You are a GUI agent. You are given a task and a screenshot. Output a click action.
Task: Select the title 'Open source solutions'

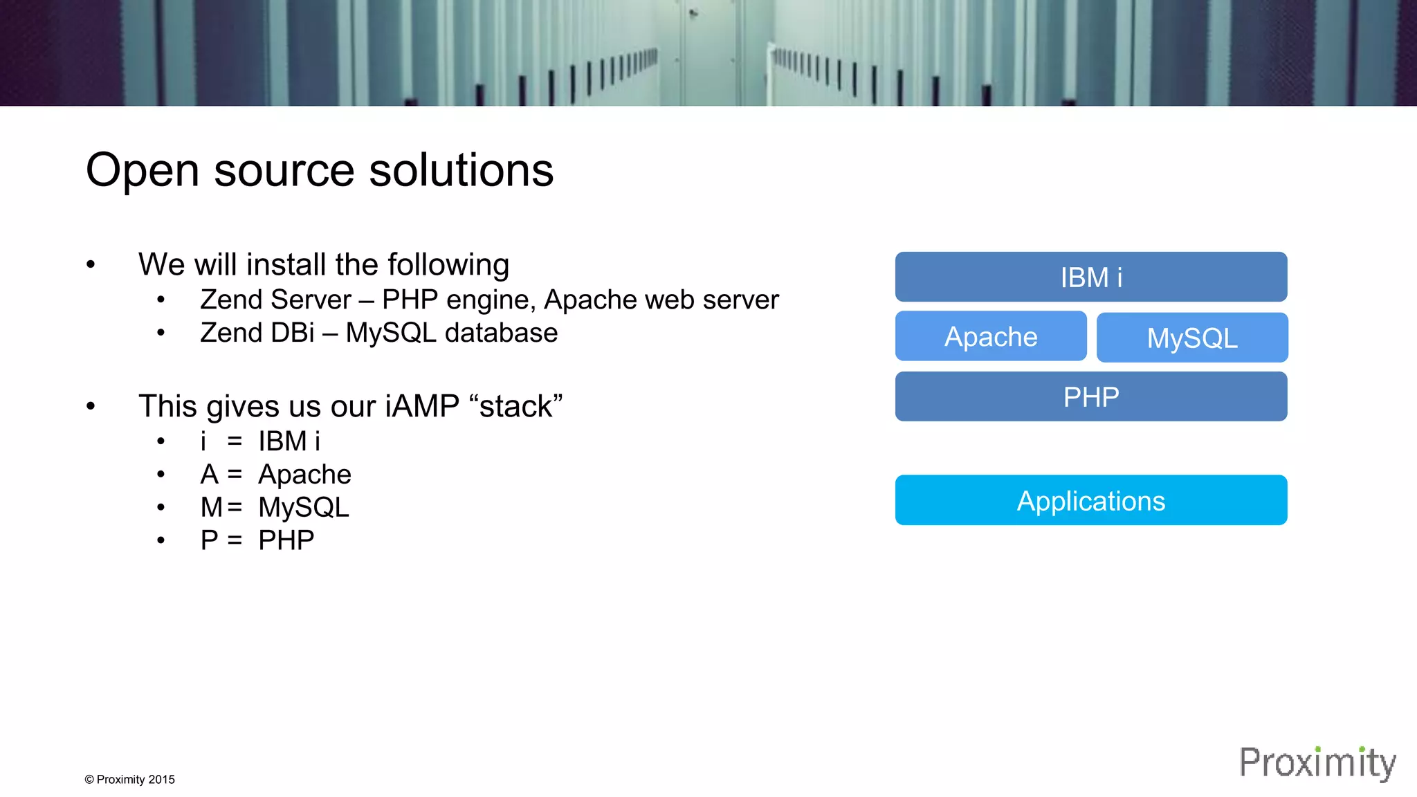coord(320,170)
